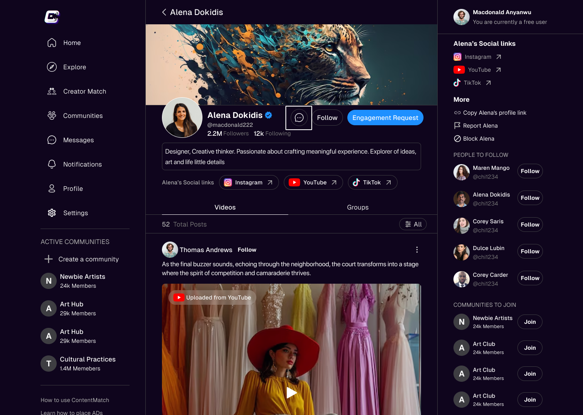
Task: Join the Newbie Artists community
Action: pyautogui.click(x=530, y=322)
